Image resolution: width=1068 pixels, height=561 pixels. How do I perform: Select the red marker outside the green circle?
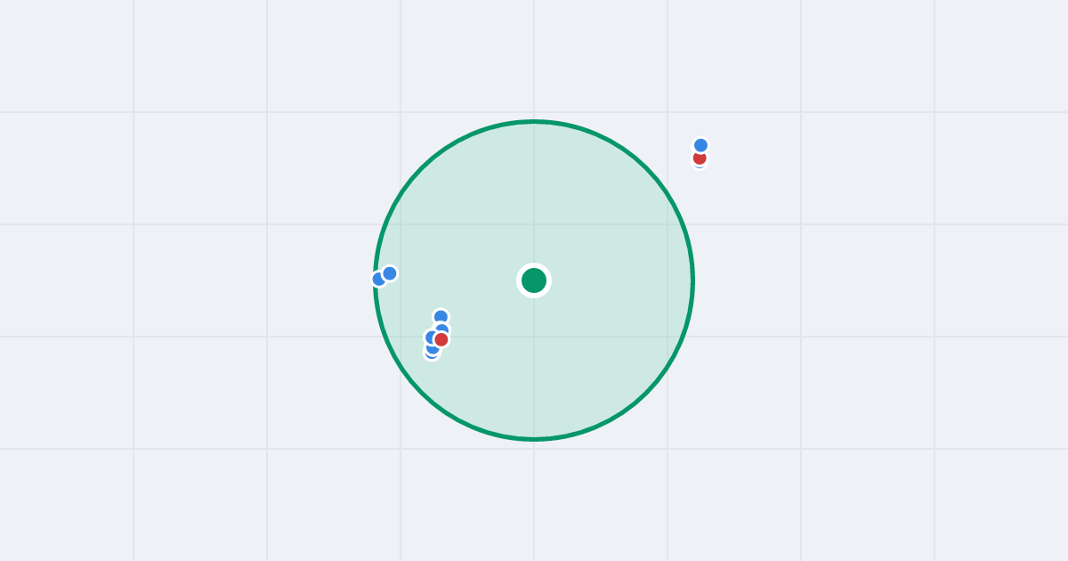pyautogui.click(x=700, y=158)
